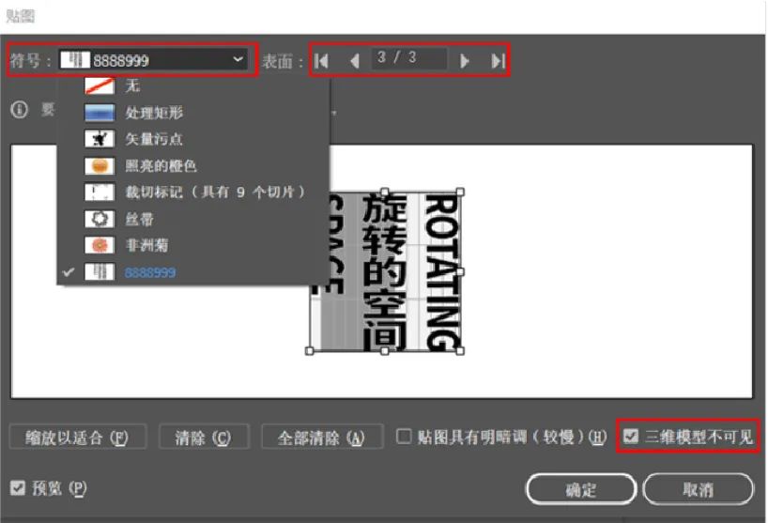The width and height of the screenshot is (768, 523).
Task: Click previous surface arrow icon
Action: [x=354, y=61]
